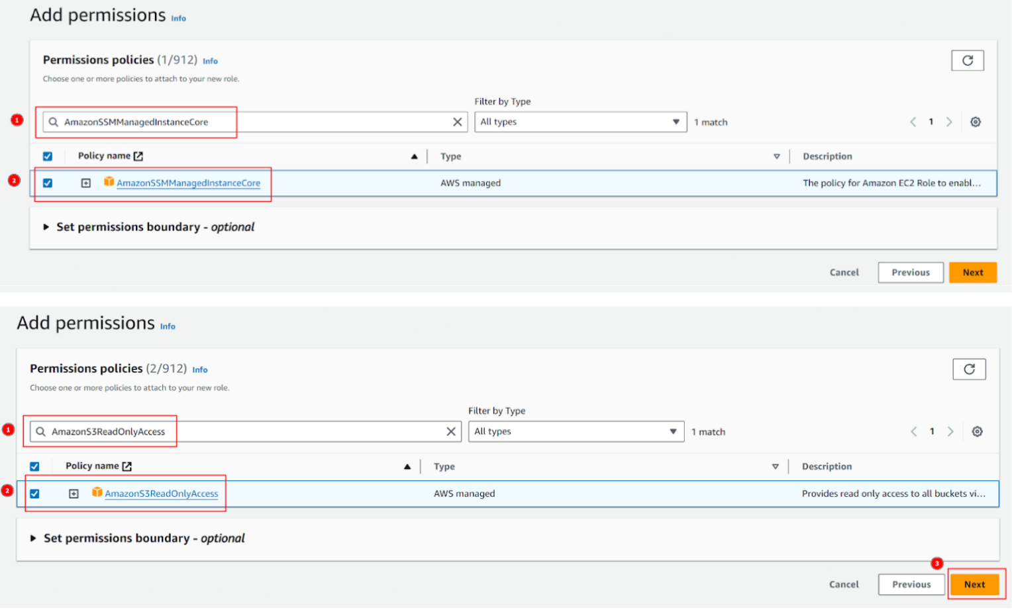The width and height of the screenshot is (1012, 610).
Task: Open the AmazonSSMManagedInstanceCore policy link
Action: click(x=189, y=183)
